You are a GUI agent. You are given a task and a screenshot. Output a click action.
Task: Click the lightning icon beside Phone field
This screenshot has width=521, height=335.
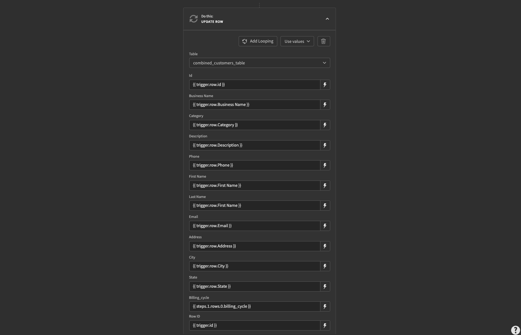(x=325, y=165)
